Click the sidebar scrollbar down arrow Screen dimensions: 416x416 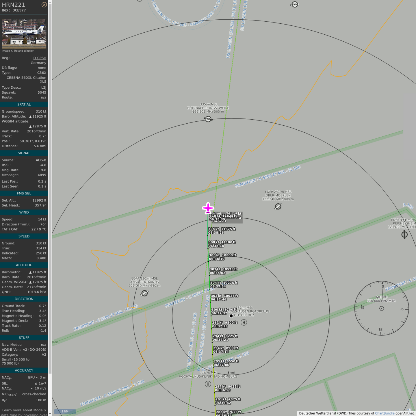click(50, 414)
